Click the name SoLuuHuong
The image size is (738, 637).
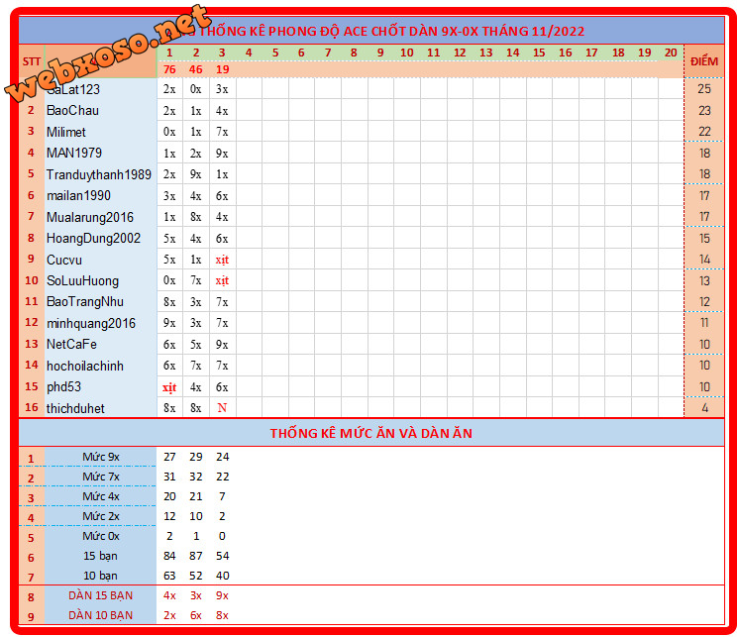[x=82, y=281]
